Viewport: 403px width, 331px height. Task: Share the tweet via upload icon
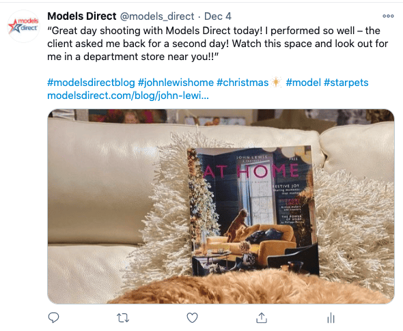[262, 317]
